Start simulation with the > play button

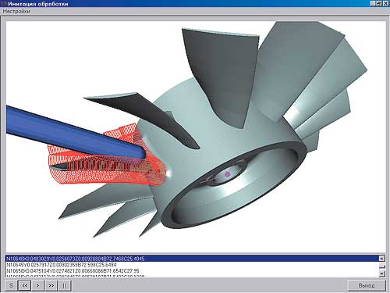coord(38,285)
